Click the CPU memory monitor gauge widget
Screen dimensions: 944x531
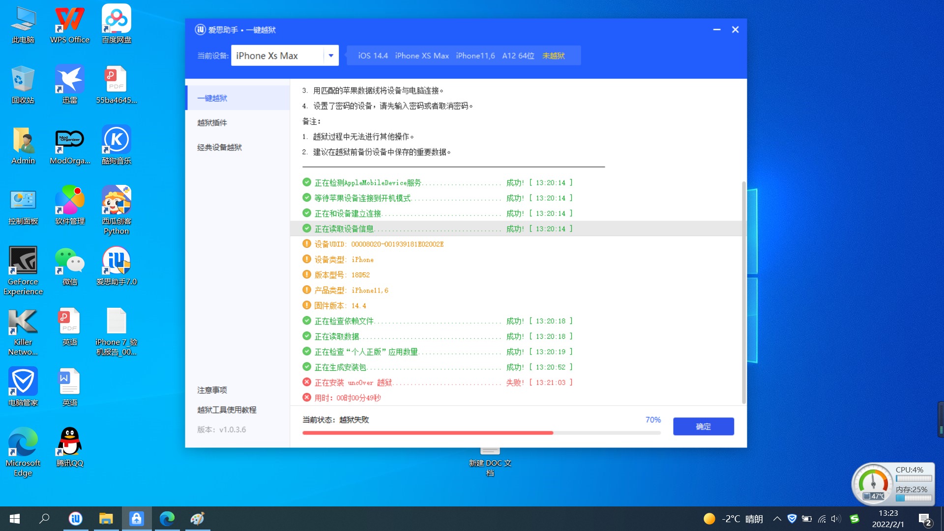892,484
